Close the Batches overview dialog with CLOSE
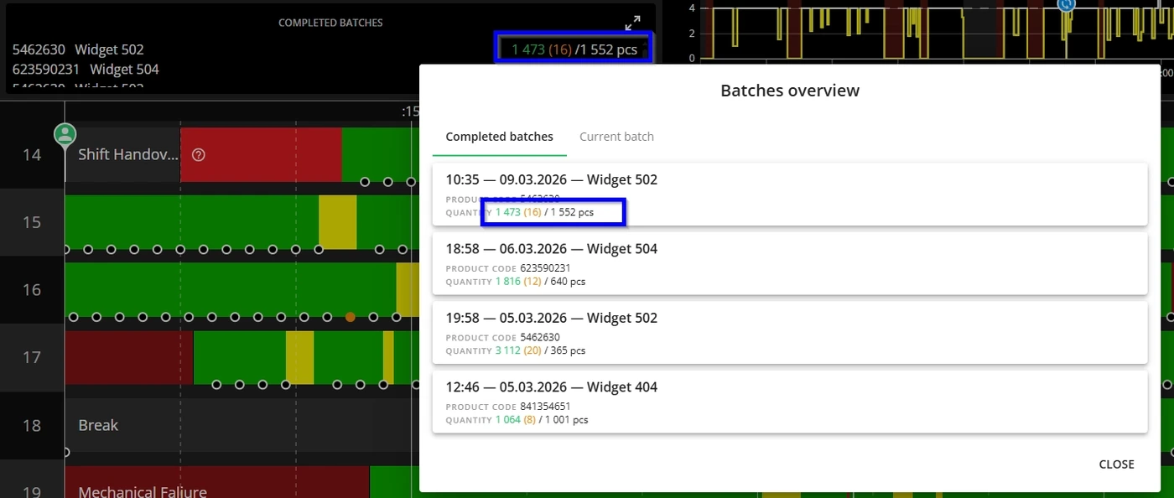1174x498 pixels. click(x=1116, y=464)
